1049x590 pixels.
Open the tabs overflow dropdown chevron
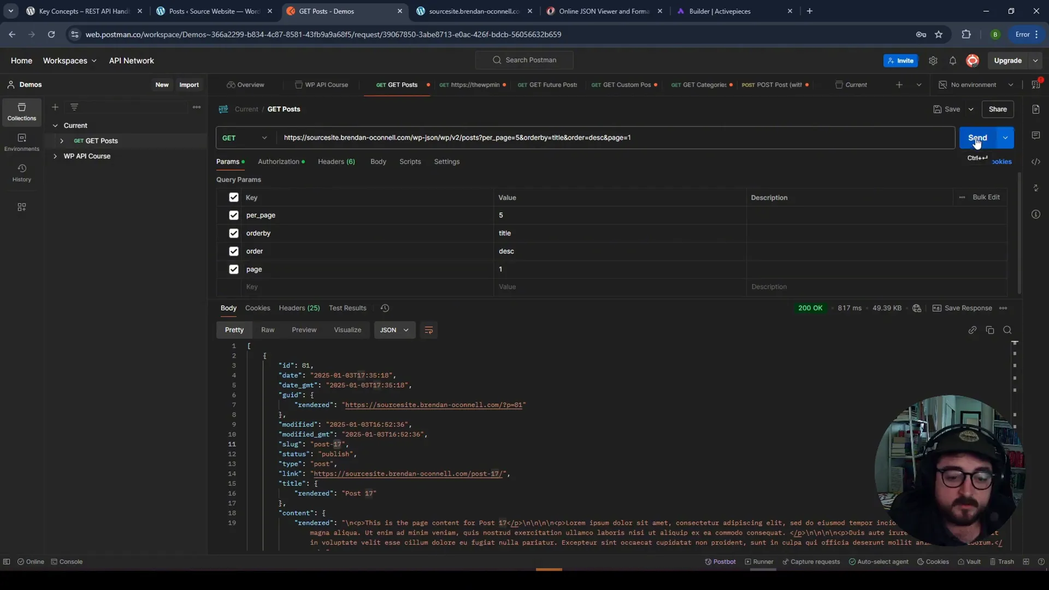(919, 85)
